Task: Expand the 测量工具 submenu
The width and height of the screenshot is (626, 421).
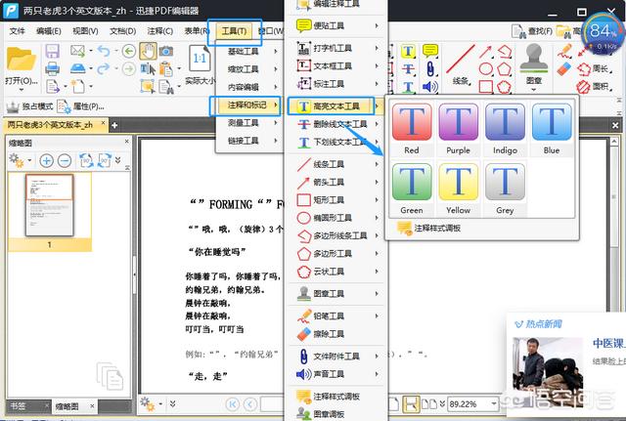Action: coord(248,123)
